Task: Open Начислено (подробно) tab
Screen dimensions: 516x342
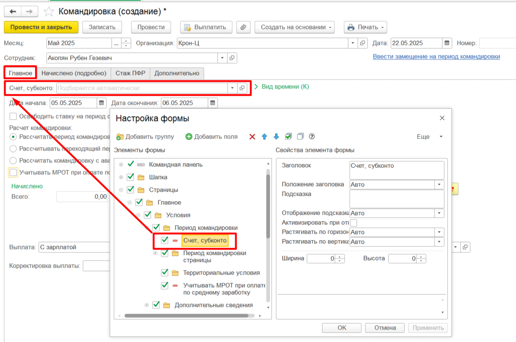Action: point(74,73)
